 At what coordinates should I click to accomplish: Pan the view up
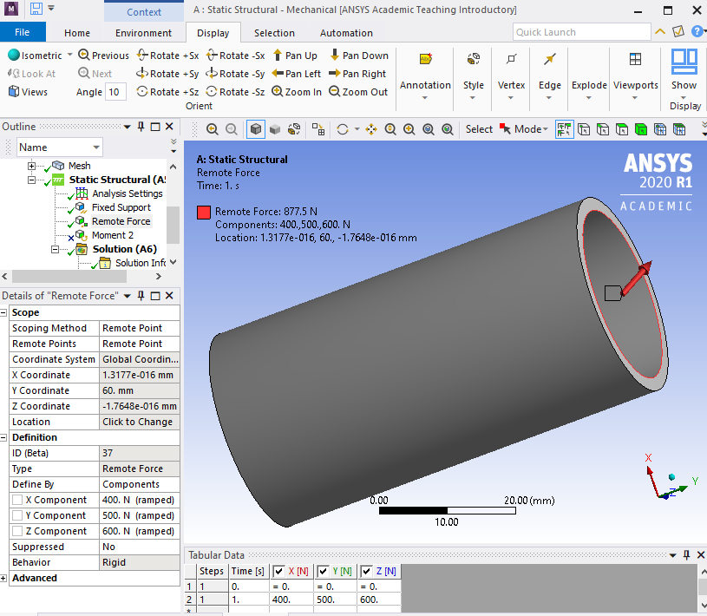point(295,56)
